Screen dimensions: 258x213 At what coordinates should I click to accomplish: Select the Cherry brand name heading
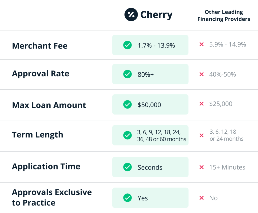[156, 15]
